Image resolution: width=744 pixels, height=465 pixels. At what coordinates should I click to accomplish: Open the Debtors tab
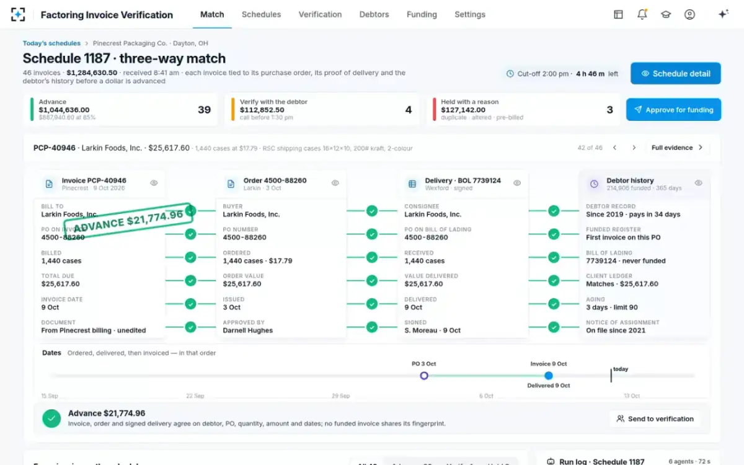[374, 14]
